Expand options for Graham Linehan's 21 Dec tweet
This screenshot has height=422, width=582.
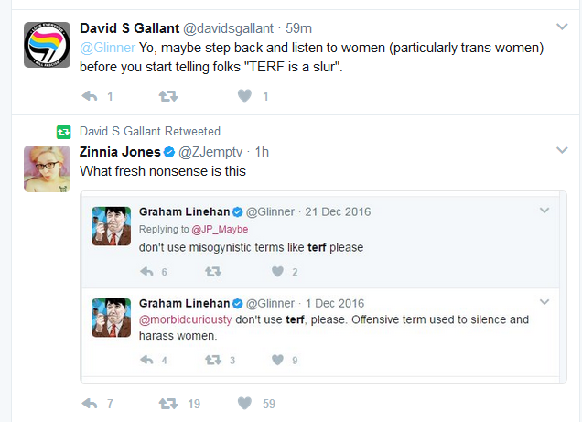click(x=544, y=211)
